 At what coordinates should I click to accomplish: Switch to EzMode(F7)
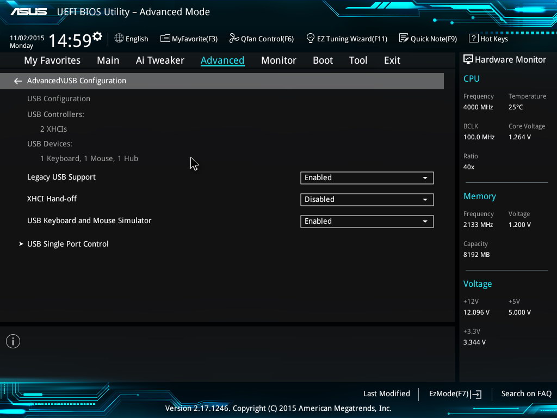click(455, 394)
